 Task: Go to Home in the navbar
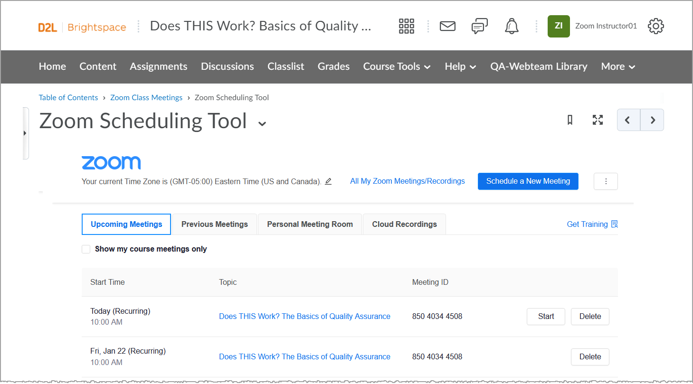[52, 66]
